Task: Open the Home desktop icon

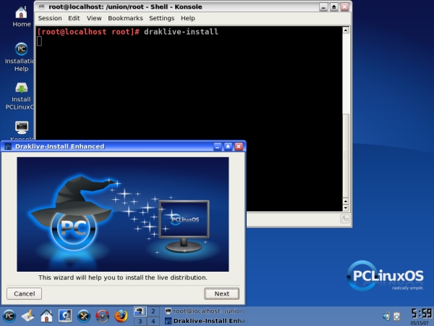Action: coord(21,17)
